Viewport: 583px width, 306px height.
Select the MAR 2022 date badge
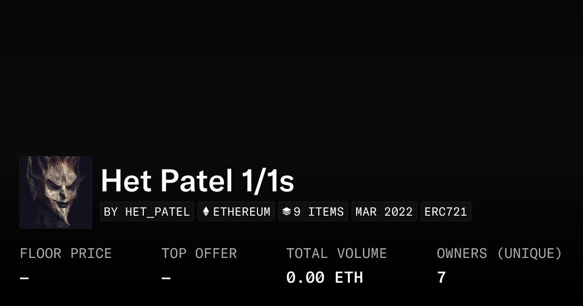[384, 212]
